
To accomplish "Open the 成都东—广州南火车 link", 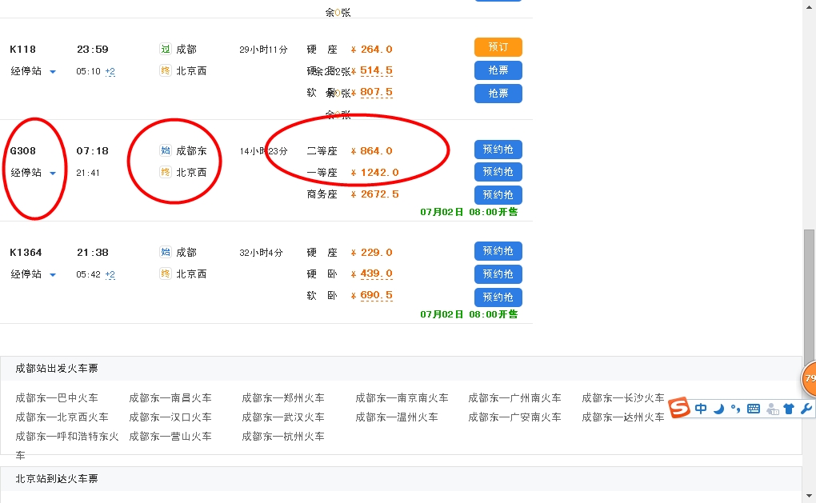I will (x=514, y=398).
